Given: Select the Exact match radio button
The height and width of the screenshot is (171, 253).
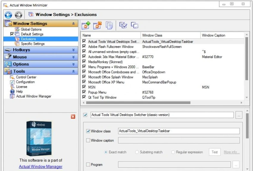Looking at the screenshot, I should (106, 152).
